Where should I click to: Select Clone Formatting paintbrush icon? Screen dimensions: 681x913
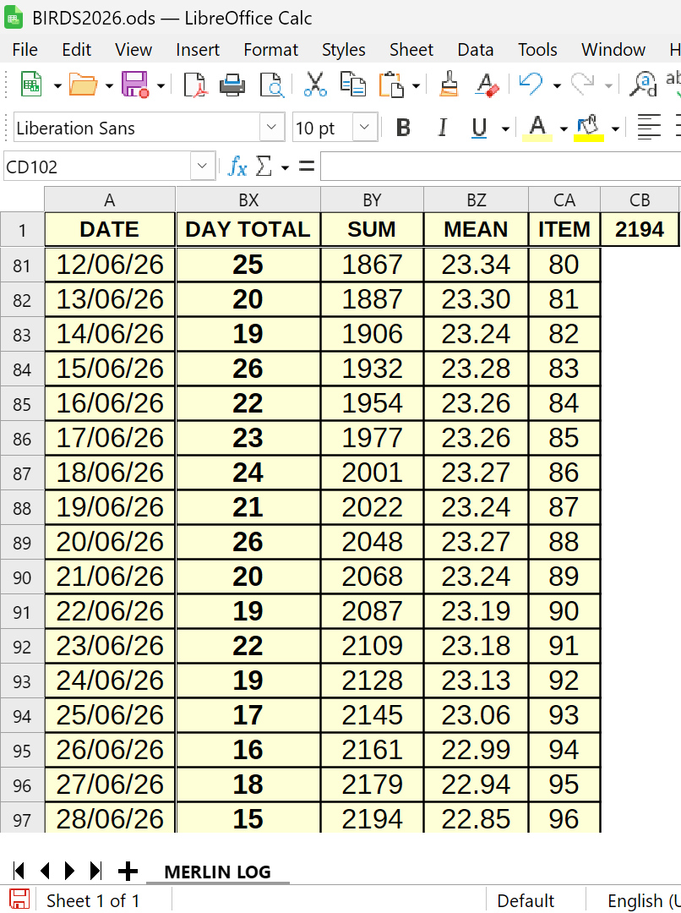click(x=448, y=85)
